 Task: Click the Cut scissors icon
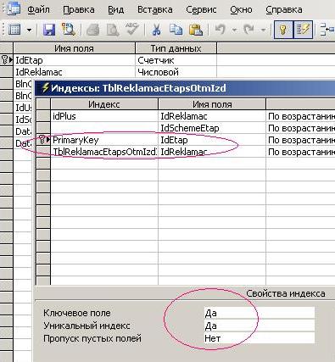(x=156, y=30)
